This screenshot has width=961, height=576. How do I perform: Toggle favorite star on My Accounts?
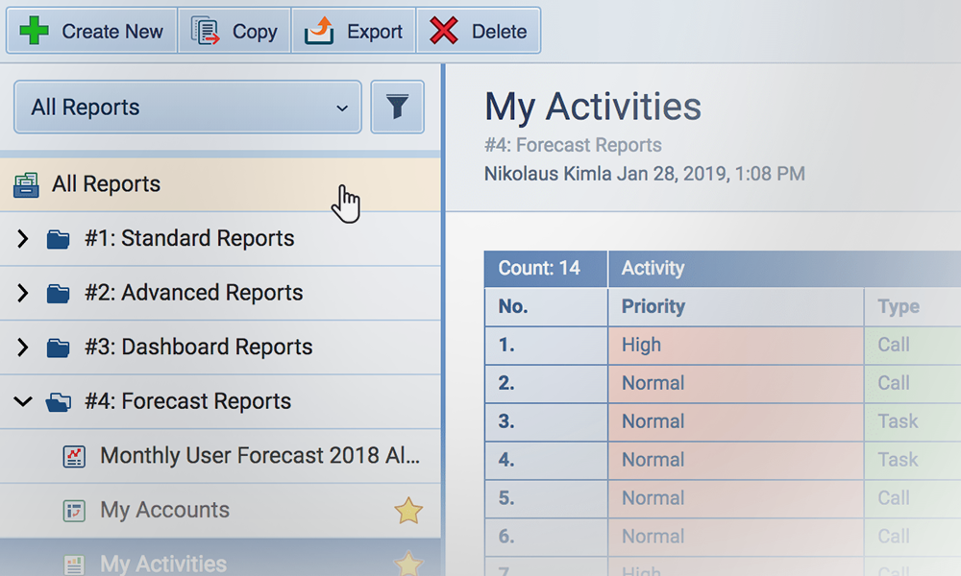tap(408, 511)
